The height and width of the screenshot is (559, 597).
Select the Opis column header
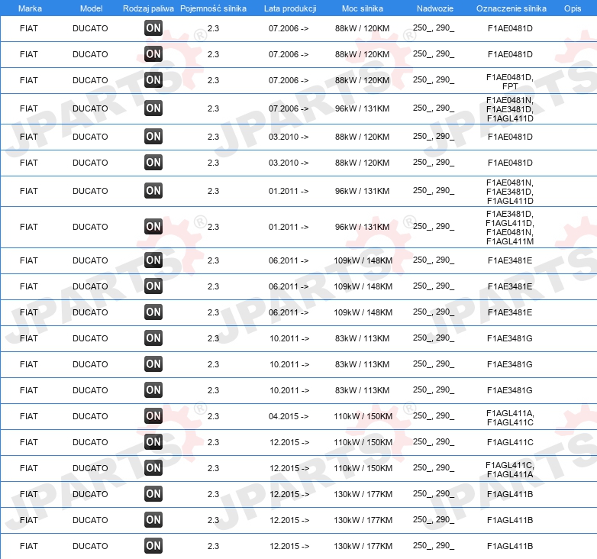[573, 8]
